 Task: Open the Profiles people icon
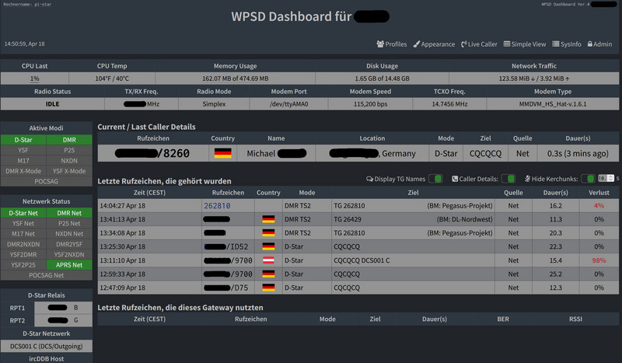point(380,44)
